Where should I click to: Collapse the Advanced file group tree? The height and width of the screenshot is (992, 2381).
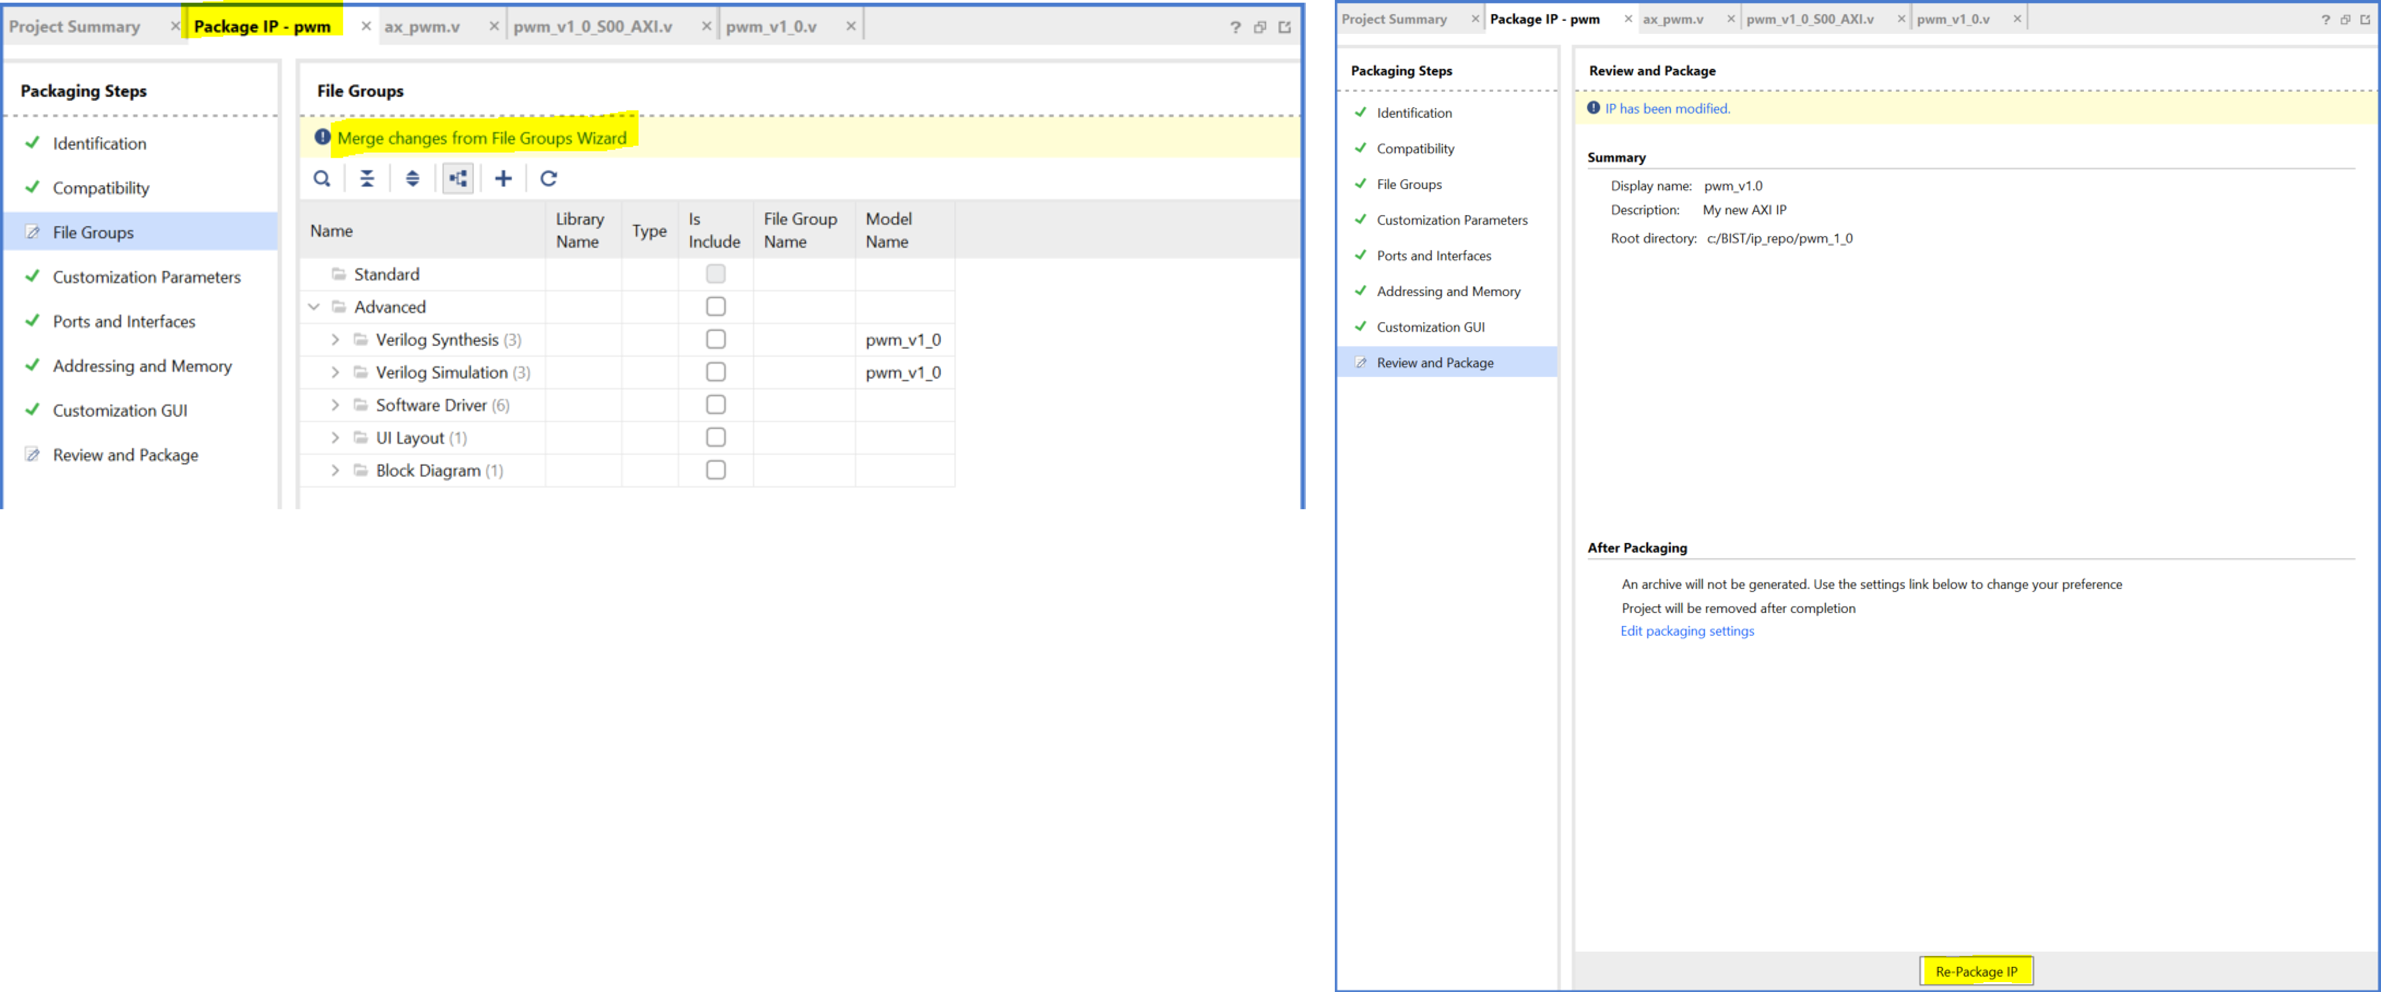tap(314, 306)
